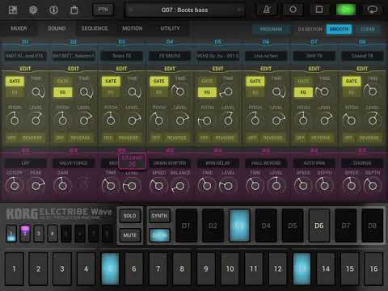388x291 pixels.
Task: Open the D6 sample name selector
Action: 266,56
